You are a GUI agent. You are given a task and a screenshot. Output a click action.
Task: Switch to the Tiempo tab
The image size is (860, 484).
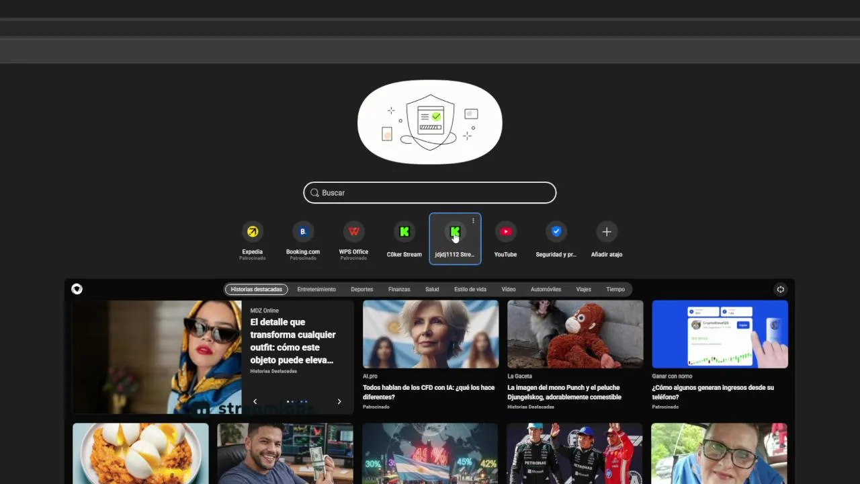pos(615,290)
